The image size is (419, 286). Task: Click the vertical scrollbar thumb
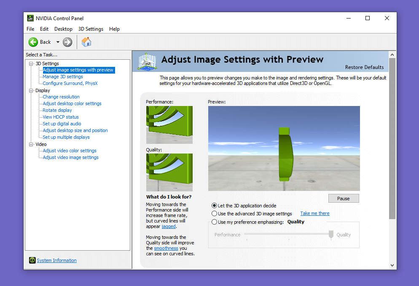(392, 139)
